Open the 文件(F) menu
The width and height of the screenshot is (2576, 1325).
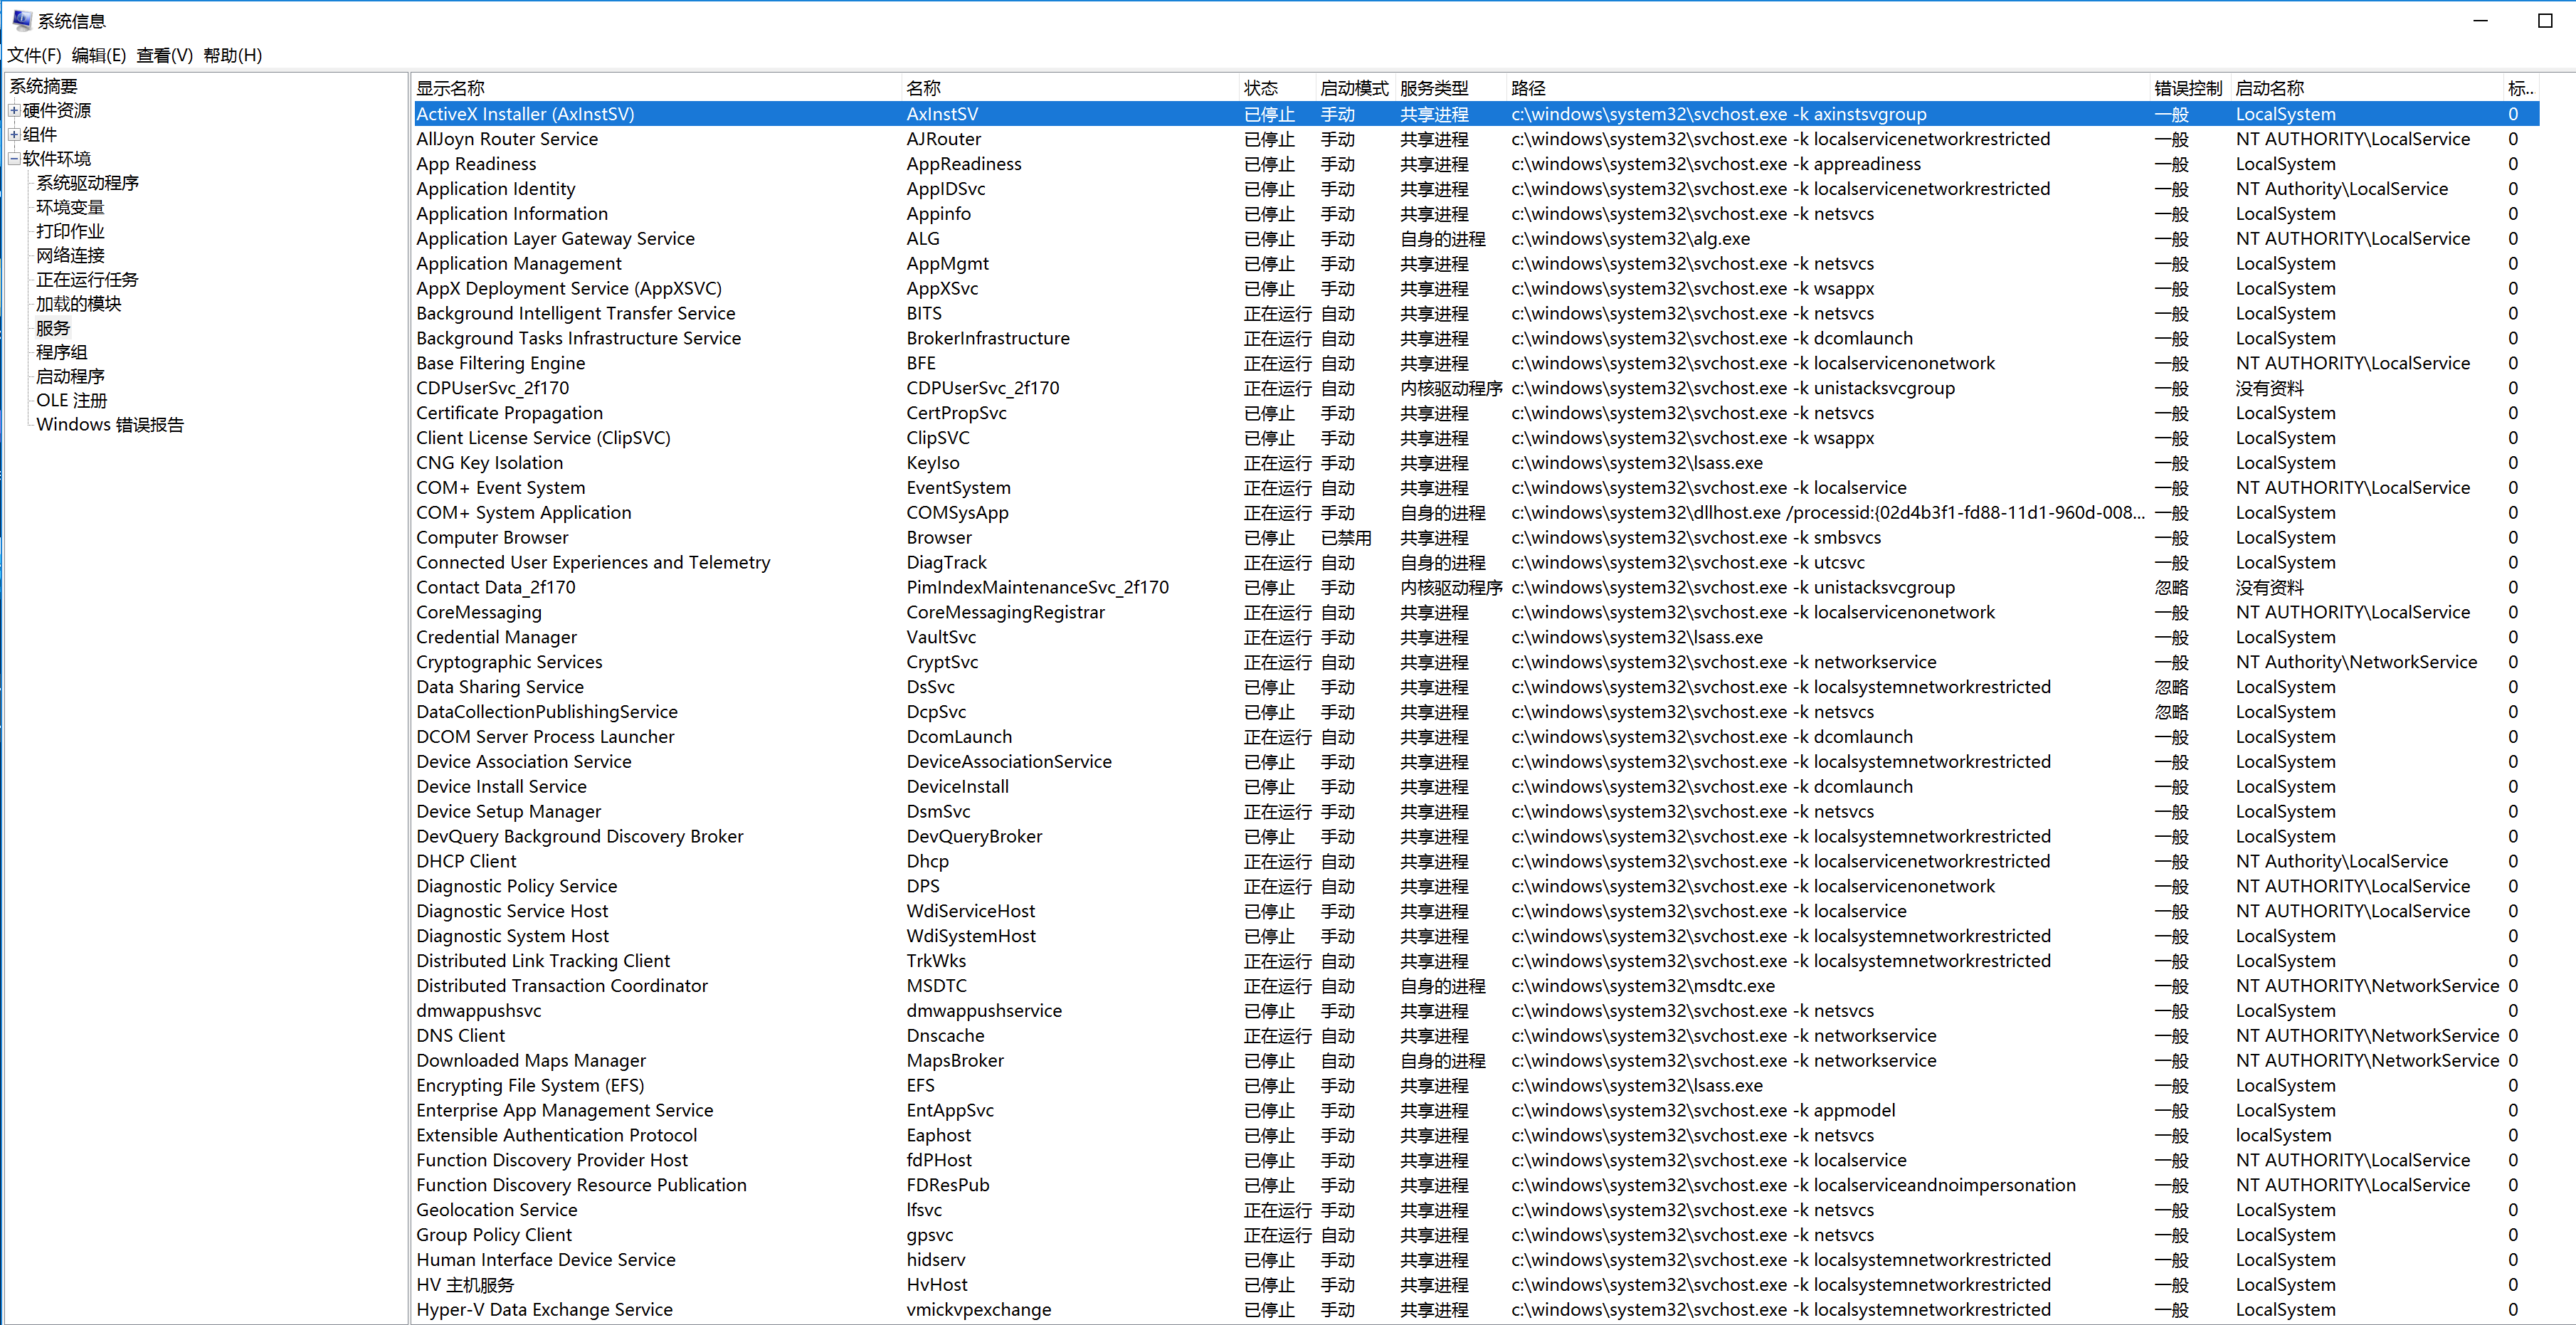click(34, 55)
